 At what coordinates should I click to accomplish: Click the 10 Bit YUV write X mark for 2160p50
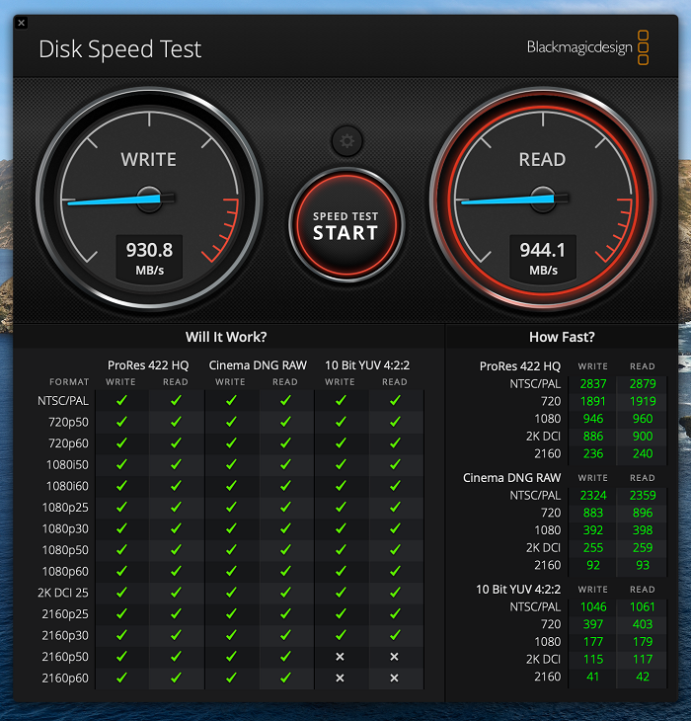coord(340,657)
